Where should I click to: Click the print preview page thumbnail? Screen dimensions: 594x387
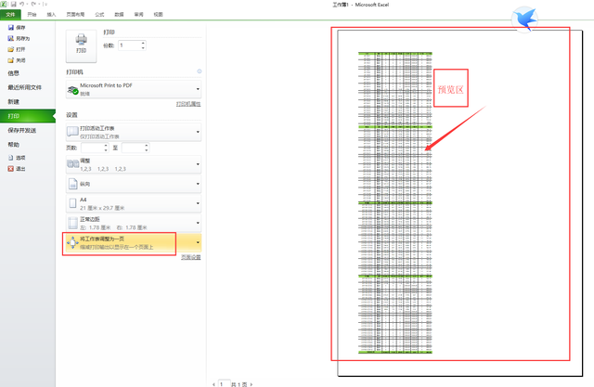[x=460, y=203]
